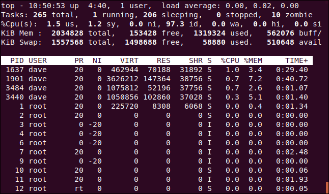Click VIRT value 1075812
Screen dimensions: 329x194
[122, 88]
